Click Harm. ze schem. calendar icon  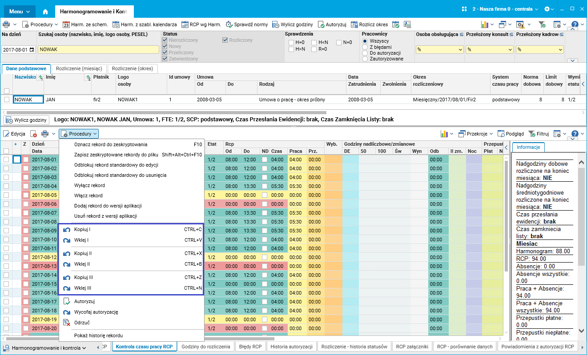click(66, 24)
